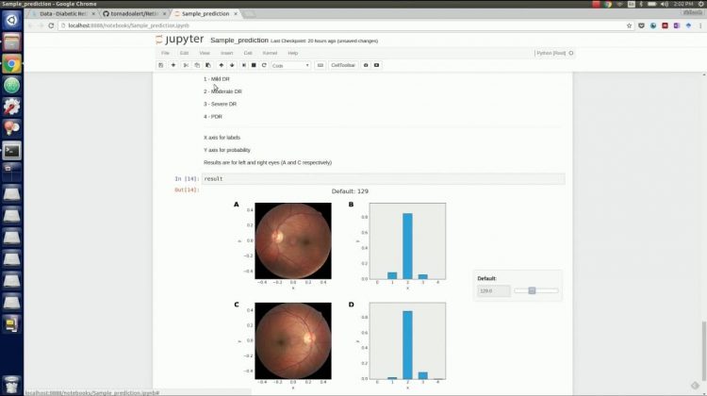Click the Last Checkpoint status text

[324, 41]
